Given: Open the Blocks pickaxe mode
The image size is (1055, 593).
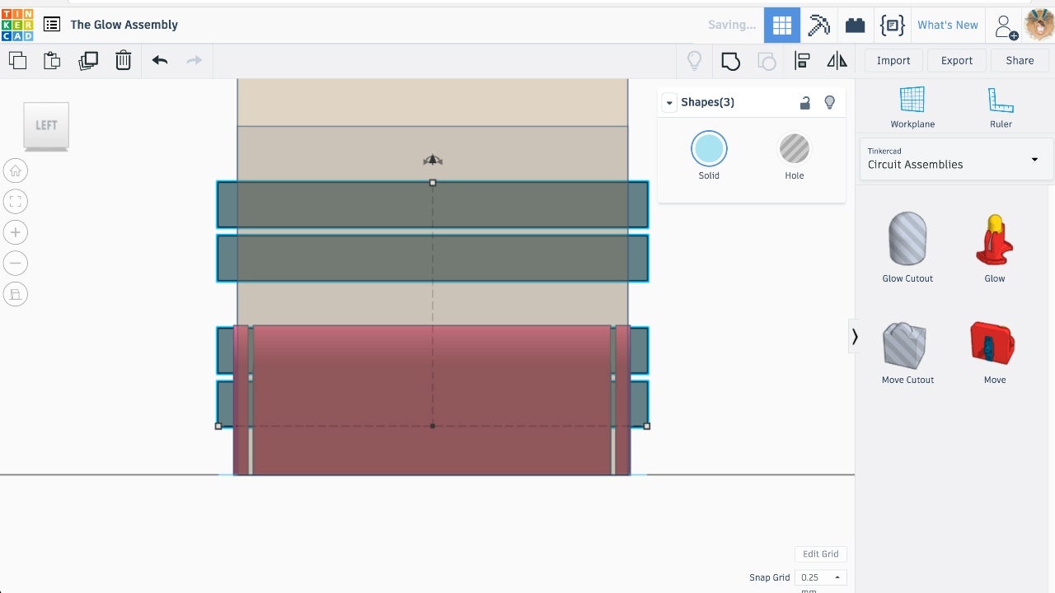Looking at the screenshot, I should pyautogui.click(x=818, y=25).
